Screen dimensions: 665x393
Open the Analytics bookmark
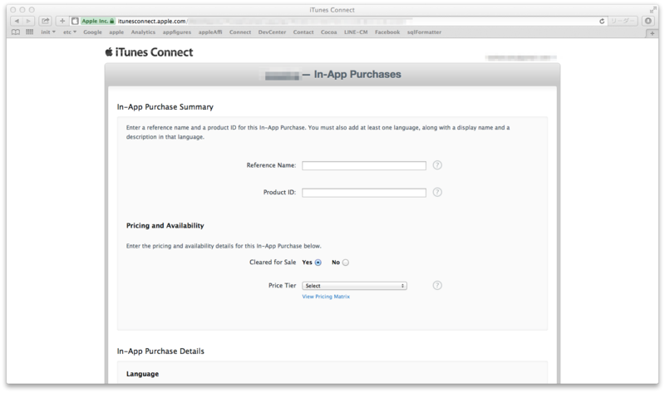[x=143, y=32]
